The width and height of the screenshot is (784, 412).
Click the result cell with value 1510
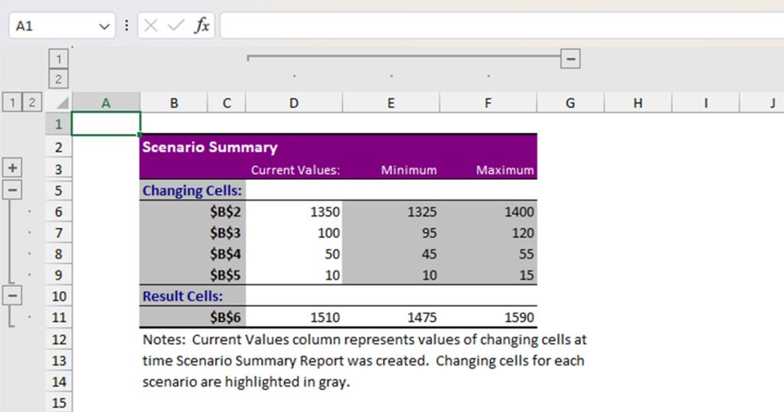(x=294, y=317)
